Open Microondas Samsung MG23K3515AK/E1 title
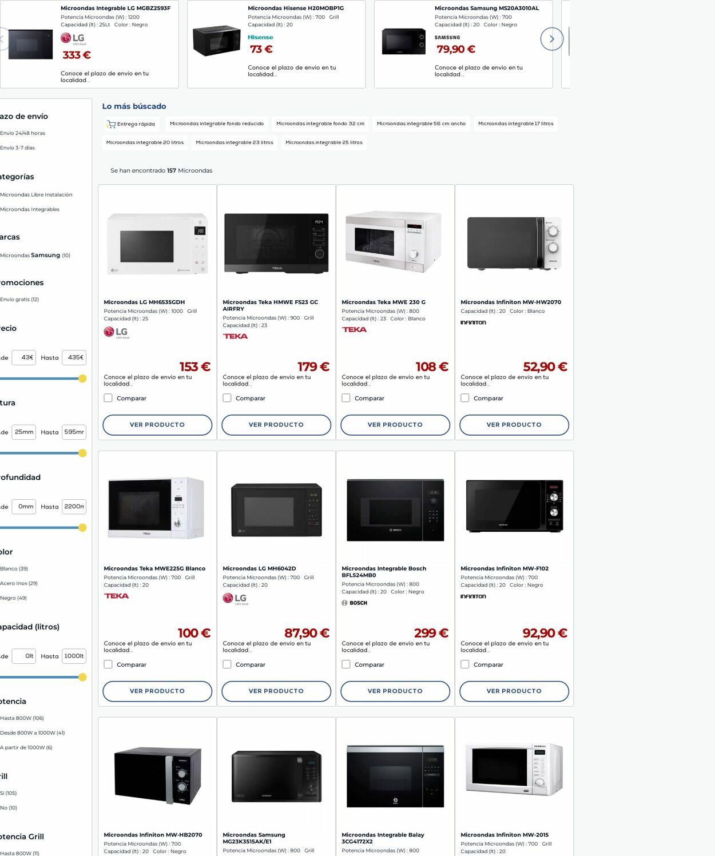 click(254, 838)
